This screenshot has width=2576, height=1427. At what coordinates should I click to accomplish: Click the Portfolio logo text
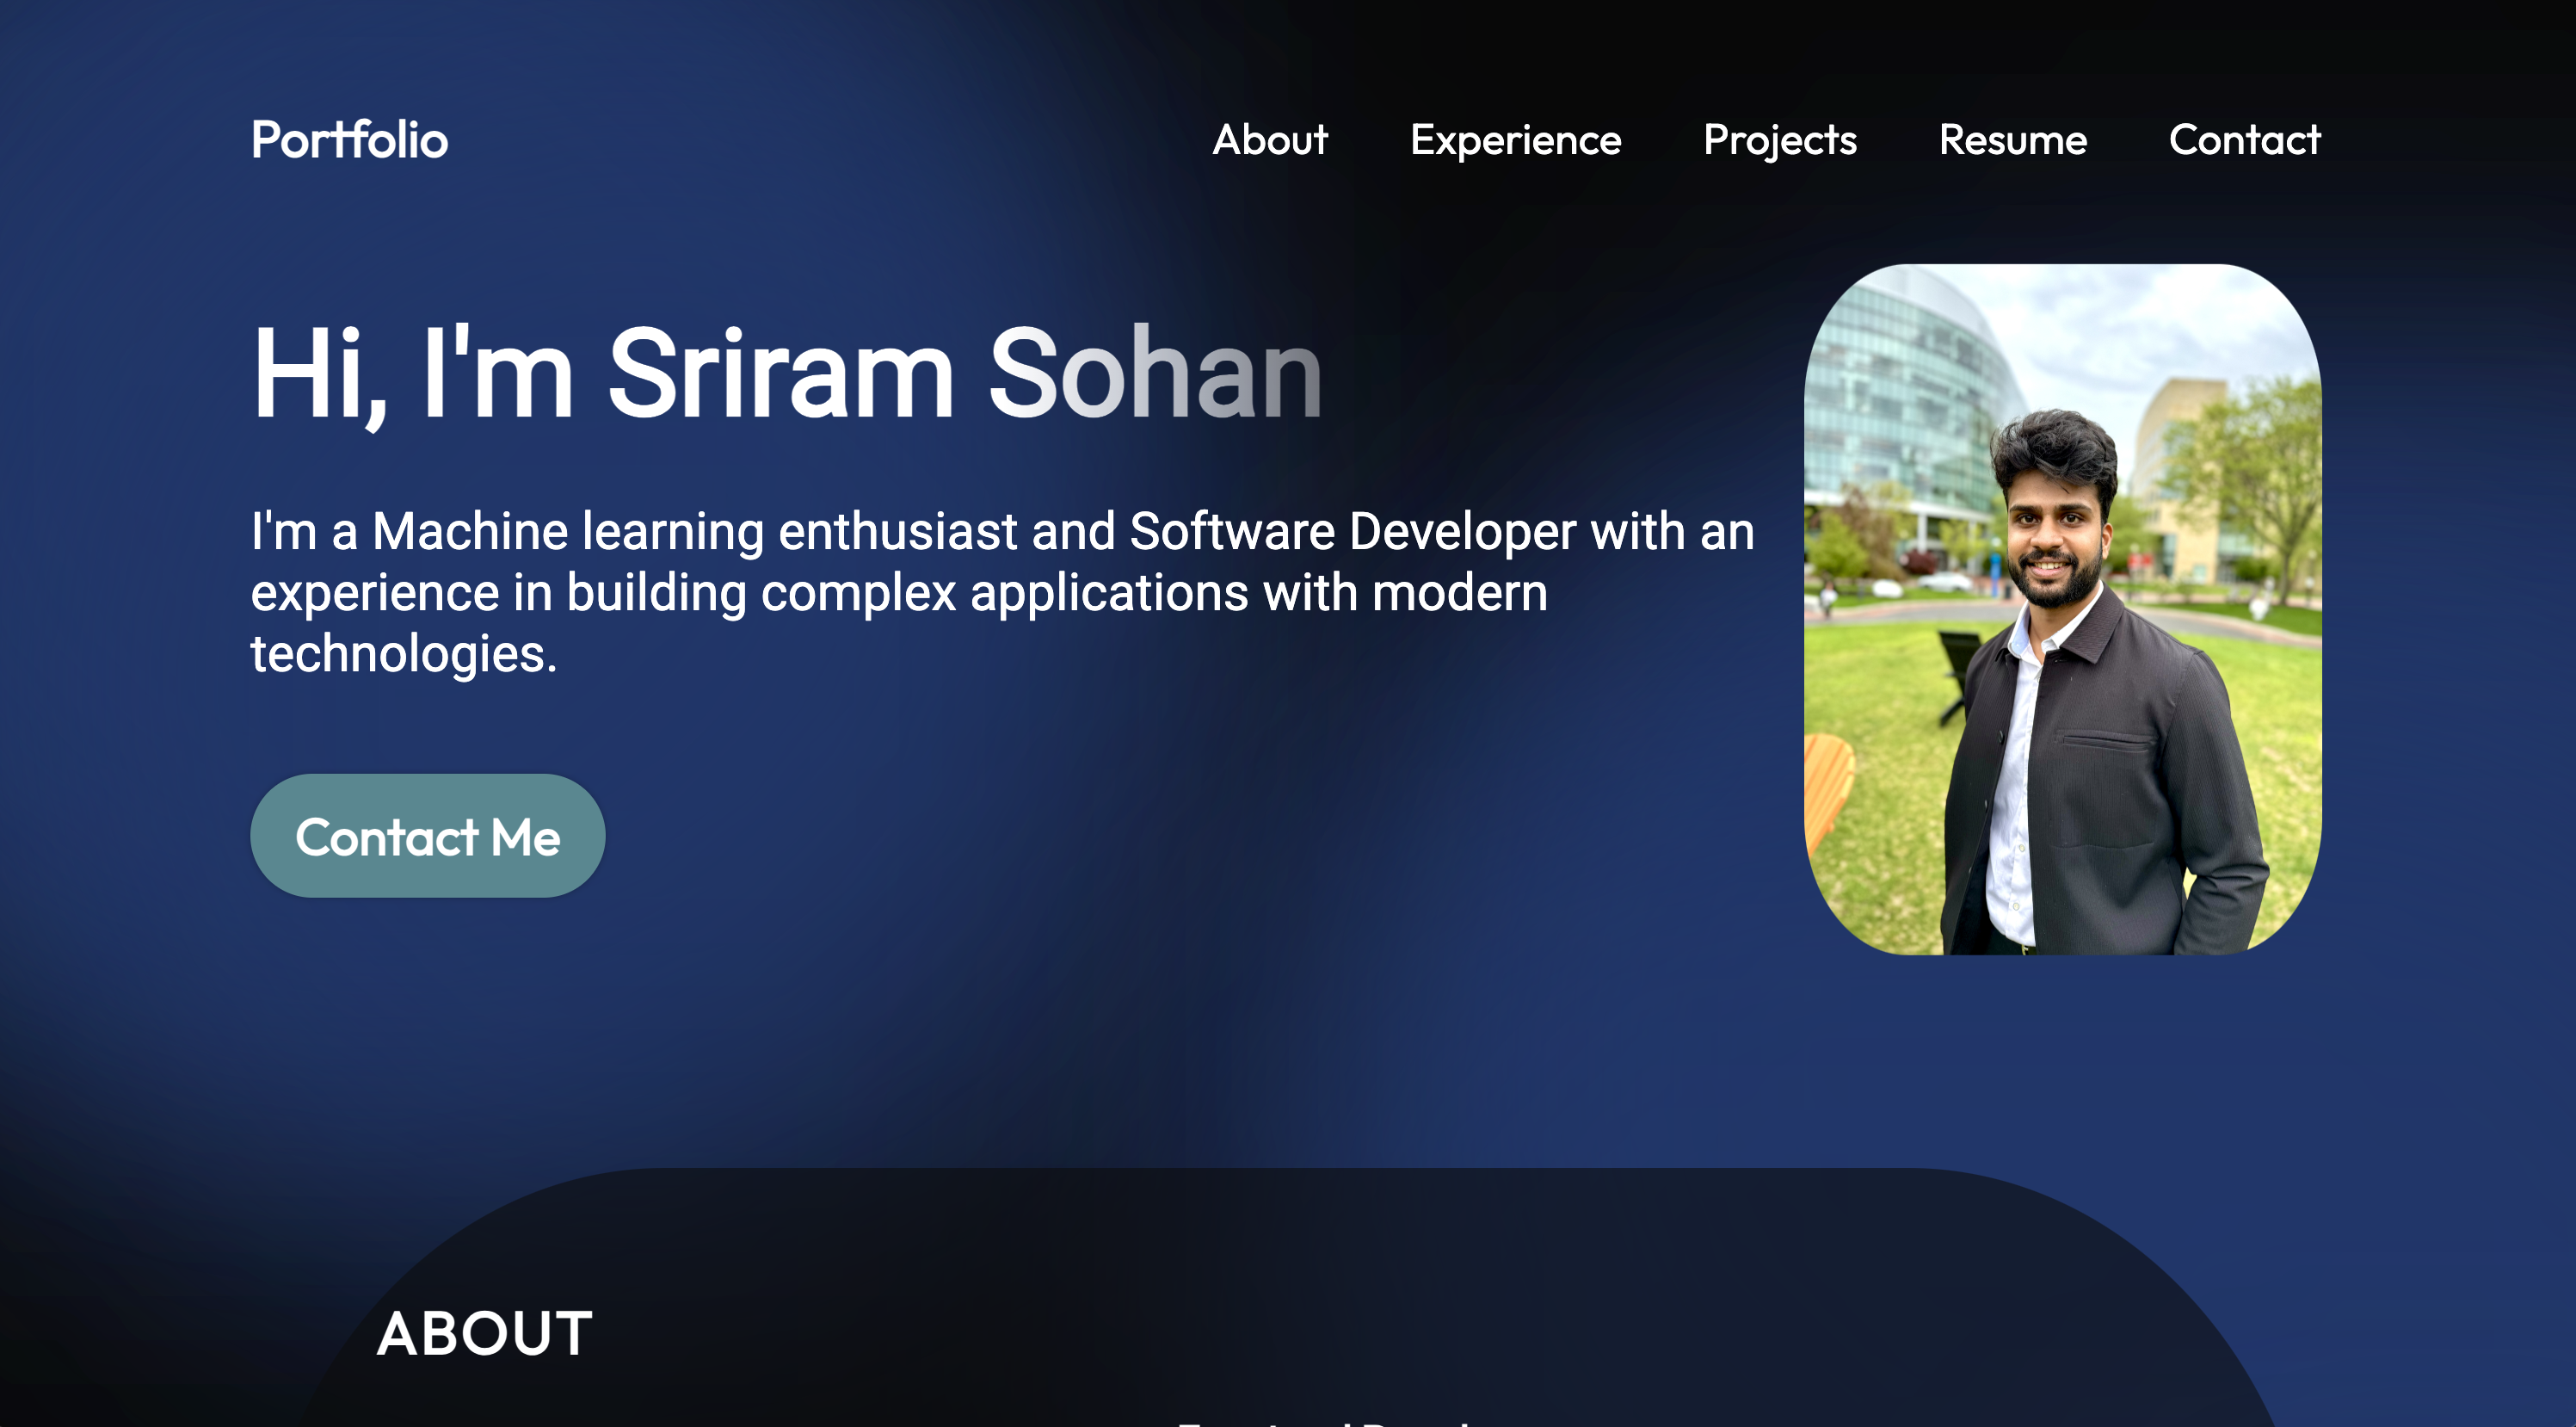click(x=349, y=139)
